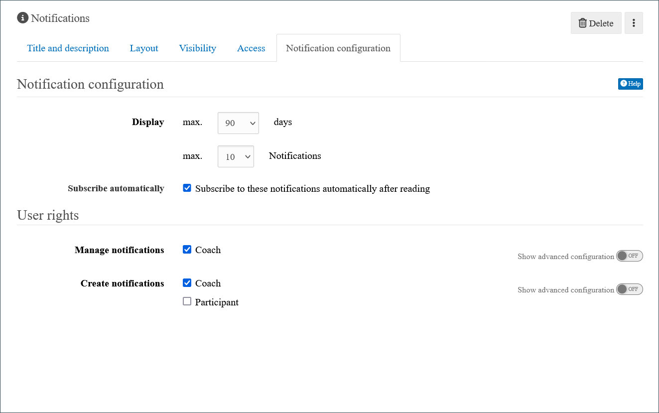
Task: Toggle advanced configuration for Manage notifications
Action: pos(630,256)
